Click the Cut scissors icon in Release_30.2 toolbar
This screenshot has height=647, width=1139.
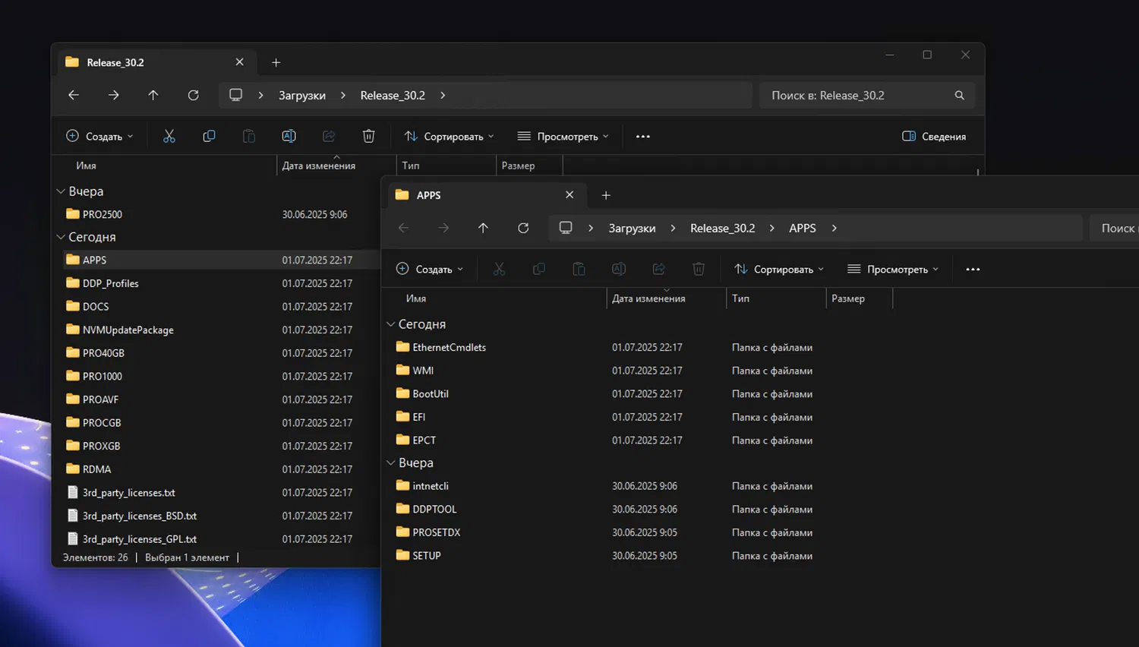pos(169,136)
